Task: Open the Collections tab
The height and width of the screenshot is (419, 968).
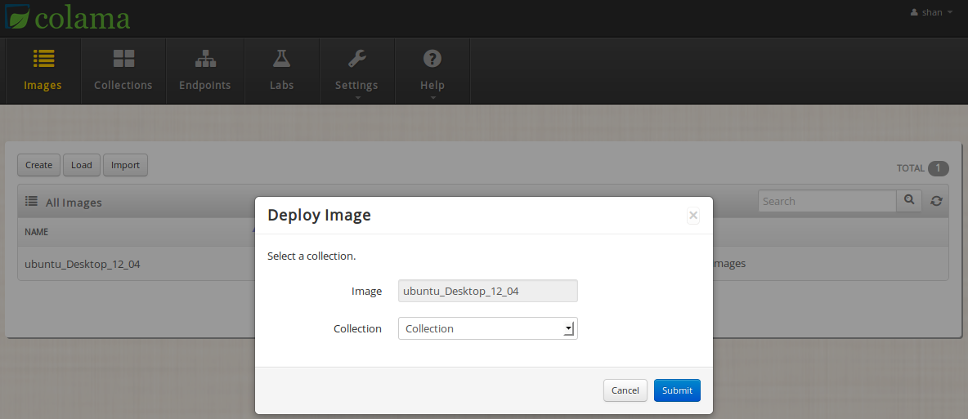Action: pyautogui.click(x=123, y=70)
